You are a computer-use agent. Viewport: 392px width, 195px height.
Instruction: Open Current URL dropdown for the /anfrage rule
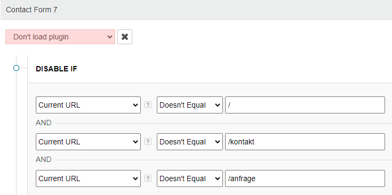pyautogui.click(x=88, y=178)
